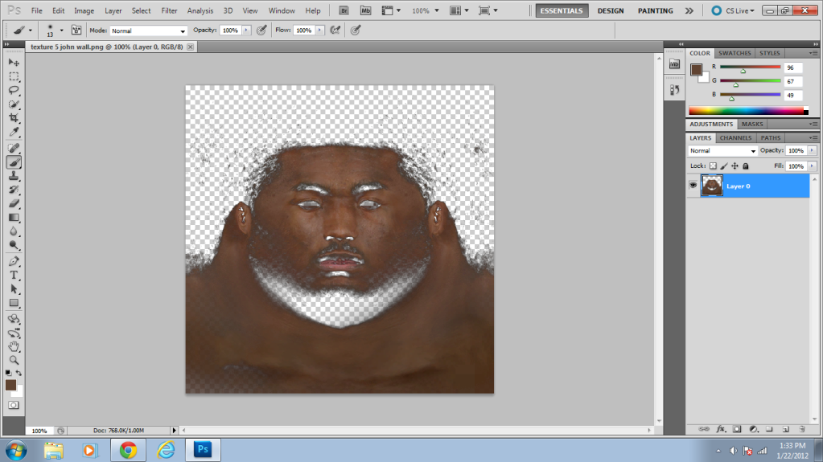Open CS Live services
Screen dimensions: 823x462
(733, 10)
